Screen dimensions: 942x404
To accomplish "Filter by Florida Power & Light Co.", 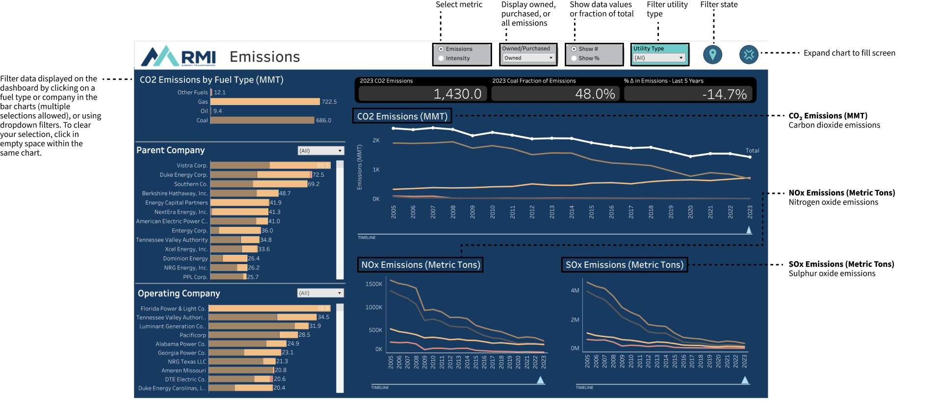I will tap(269, 309).
